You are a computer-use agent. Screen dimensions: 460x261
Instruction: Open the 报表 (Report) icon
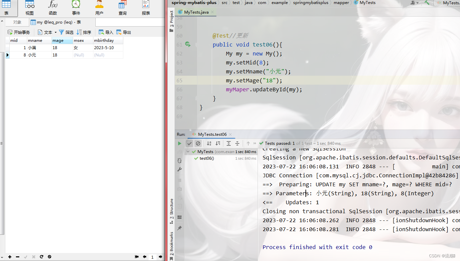(x=146, y=8)
